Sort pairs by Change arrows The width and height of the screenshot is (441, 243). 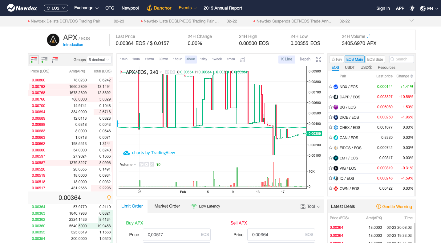coord(412,76)
